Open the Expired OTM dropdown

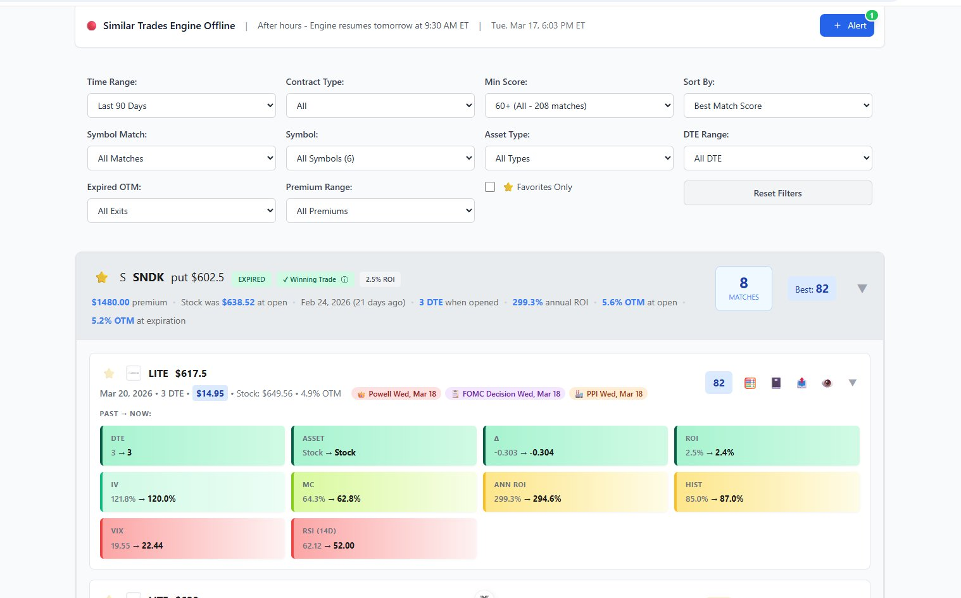click(x=182, y=211)
